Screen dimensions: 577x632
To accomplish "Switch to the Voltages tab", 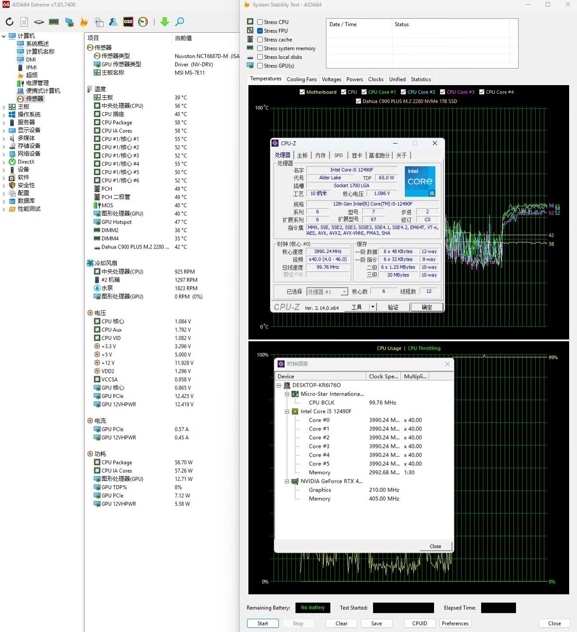I will [x=332, y=79].
